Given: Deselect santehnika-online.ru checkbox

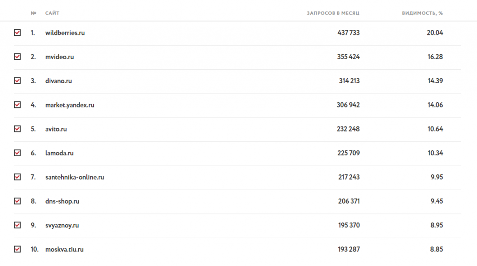Looking at the screenshot, I should 17,177.
